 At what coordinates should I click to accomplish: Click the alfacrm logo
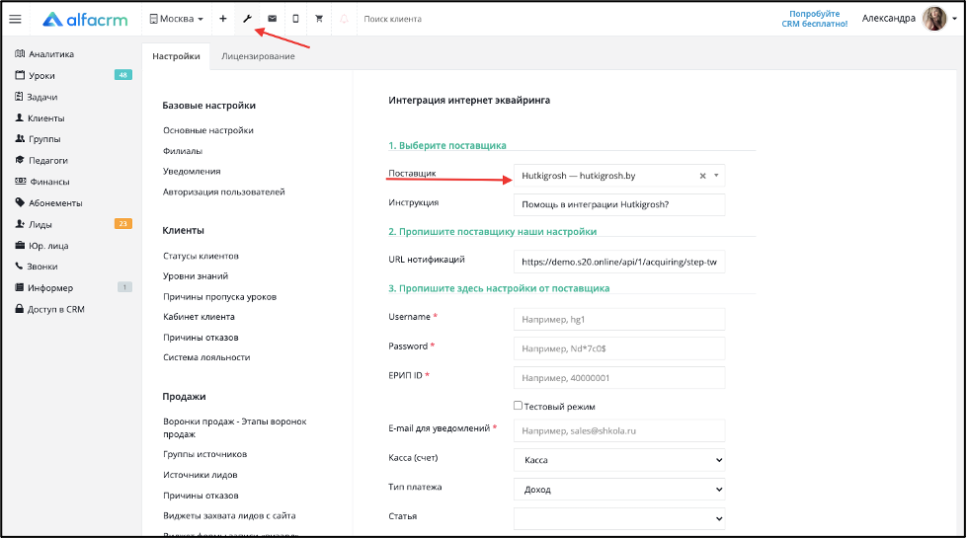[x=85, y=20]
